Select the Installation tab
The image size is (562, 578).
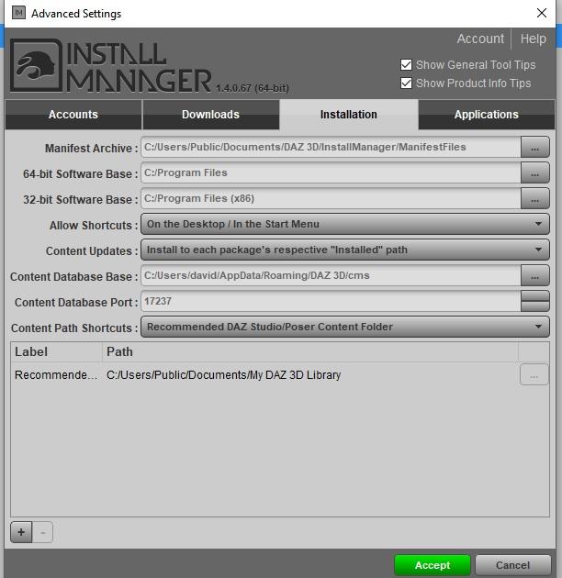tap(349, 115)
